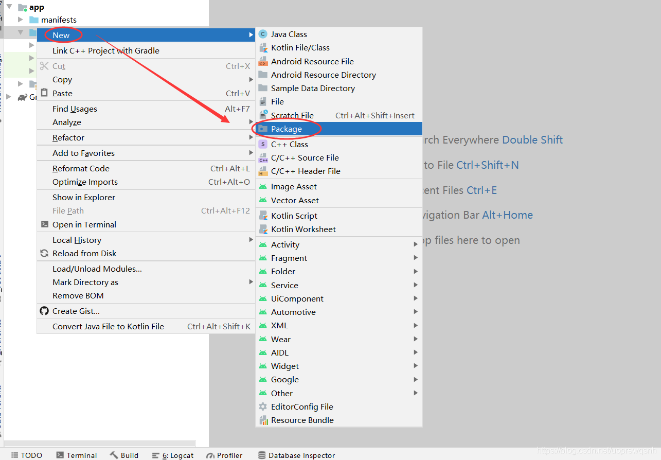Click the Scratch File icon

pyautogui.click(x=263, y=115)
